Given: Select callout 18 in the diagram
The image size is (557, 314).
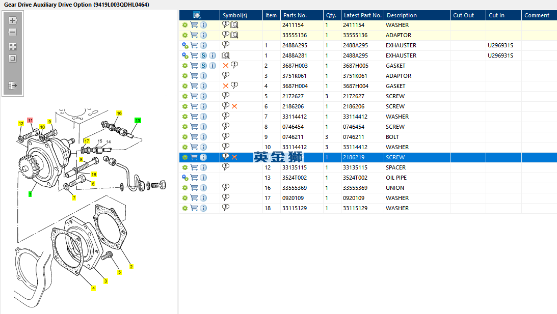Looking at the screenshot, I should pos(94,174).
